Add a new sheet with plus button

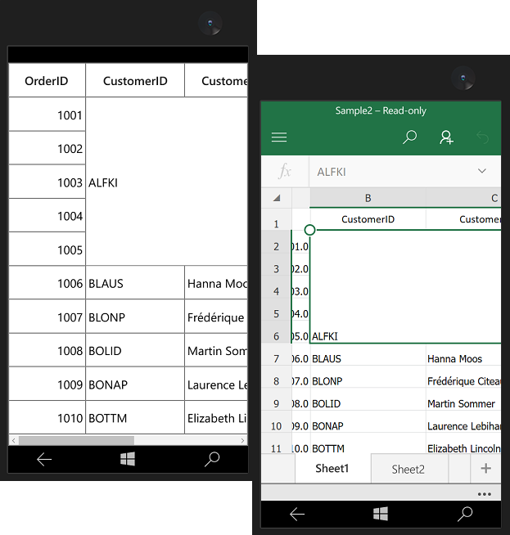[485, 468]
